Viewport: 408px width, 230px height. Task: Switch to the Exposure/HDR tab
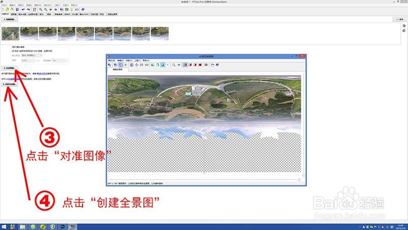(84, 14)
